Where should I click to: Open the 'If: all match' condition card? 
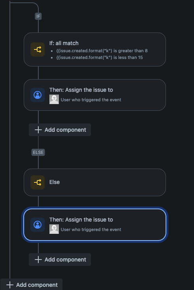click(95, 49)
